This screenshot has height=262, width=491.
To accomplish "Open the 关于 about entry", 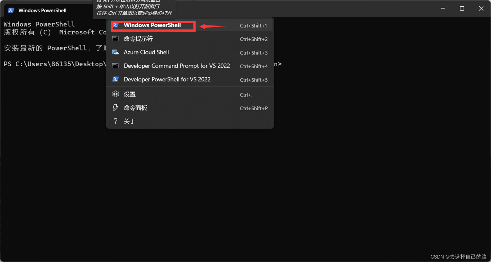I will click(x=130, y=121).
